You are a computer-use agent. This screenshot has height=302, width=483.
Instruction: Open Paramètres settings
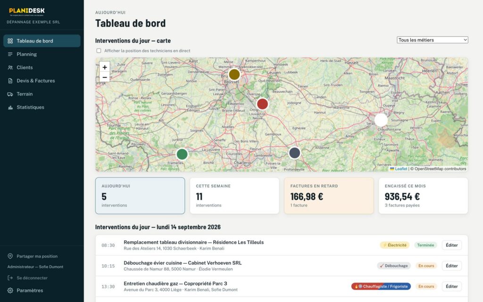pos(30,290)
